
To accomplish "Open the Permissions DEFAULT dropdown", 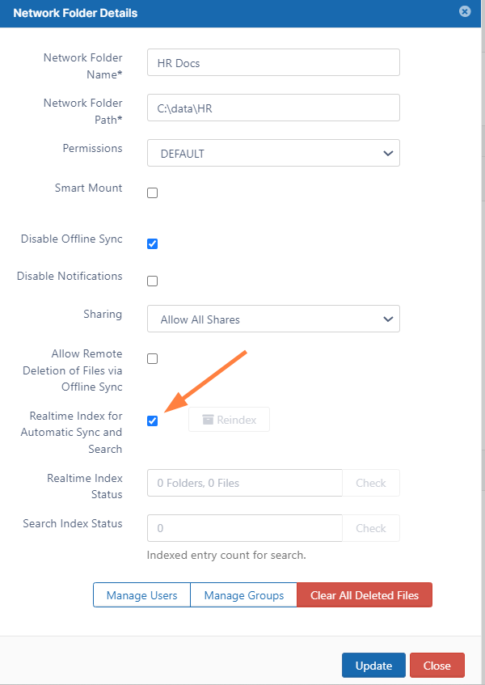I will click(273, 153).
